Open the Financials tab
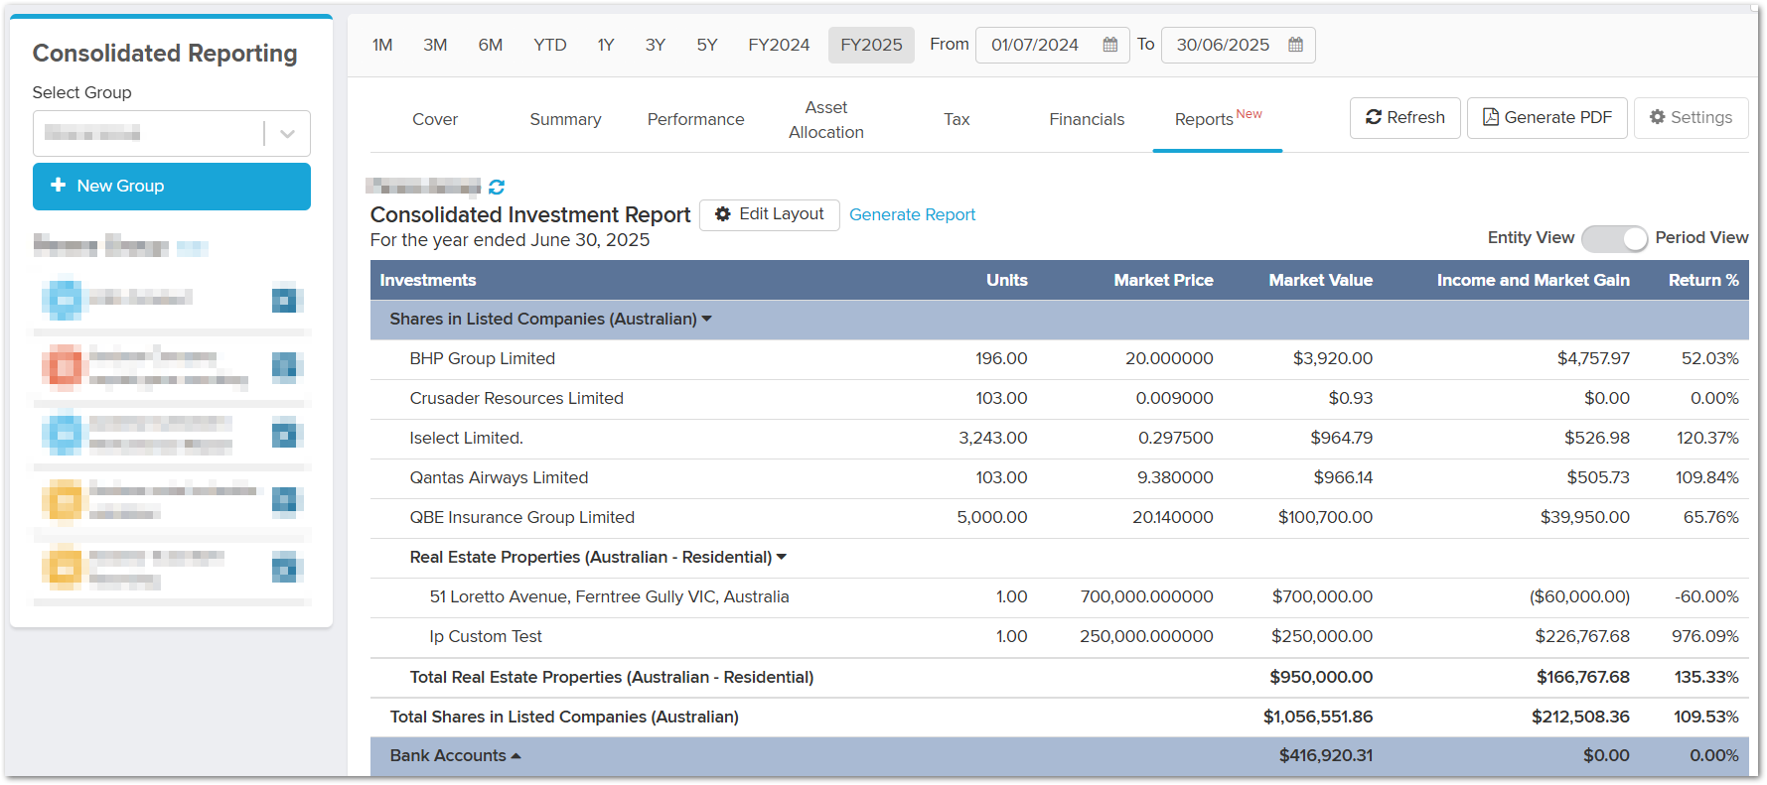The height and width of the screenshot is (785, 1767). 1087,119
